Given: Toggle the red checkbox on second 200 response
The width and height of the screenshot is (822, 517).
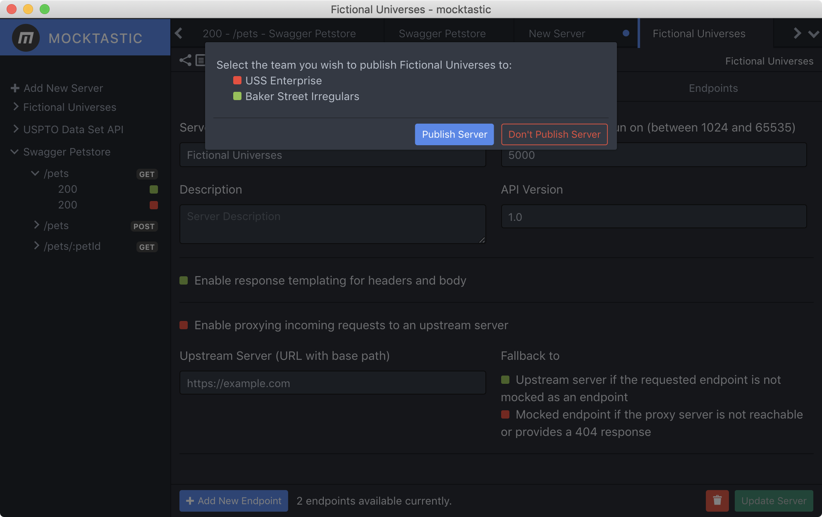Looking at the screenshot, I should [x=154, y=205].
